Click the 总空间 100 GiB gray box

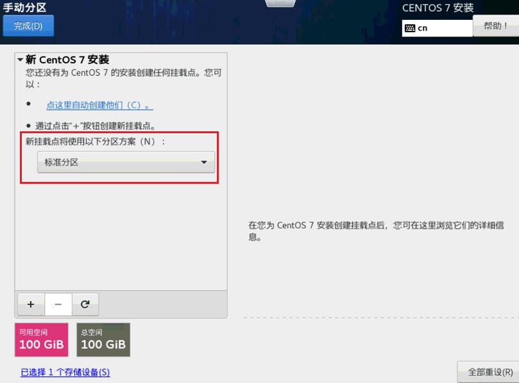(x=103, y=339)
